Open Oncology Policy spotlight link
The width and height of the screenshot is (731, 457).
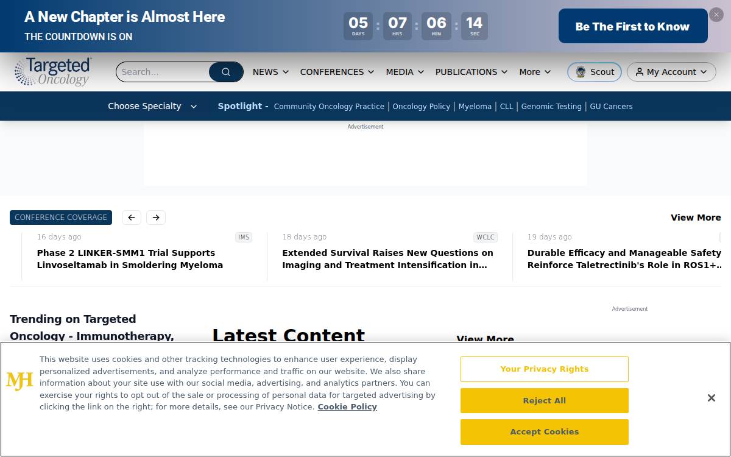[x=422, y=107]
